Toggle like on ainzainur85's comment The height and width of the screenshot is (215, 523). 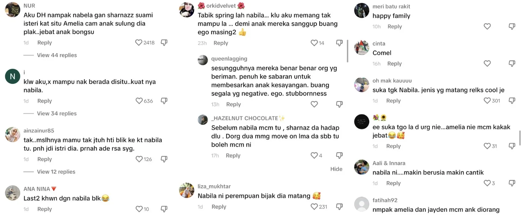point(139,159)
